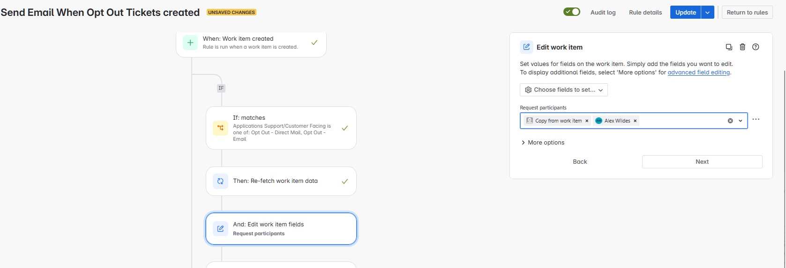Delete the component with the trash icon

tap(742, 47)
